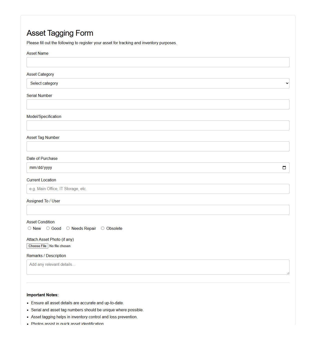Click the Asset Condition label
316x359 pixels.
click(x=41, y=222)
